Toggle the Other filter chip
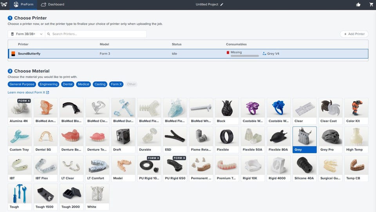 tap(132, 84)
